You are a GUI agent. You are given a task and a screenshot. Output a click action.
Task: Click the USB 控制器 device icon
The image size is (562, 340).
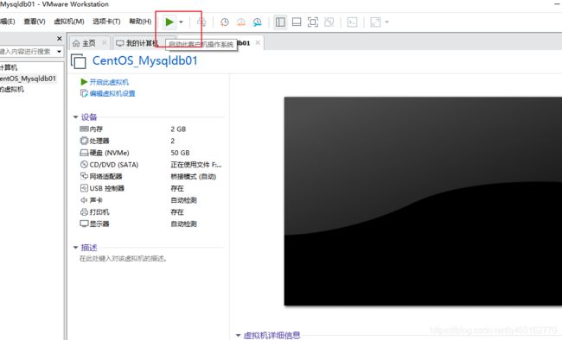84,188
